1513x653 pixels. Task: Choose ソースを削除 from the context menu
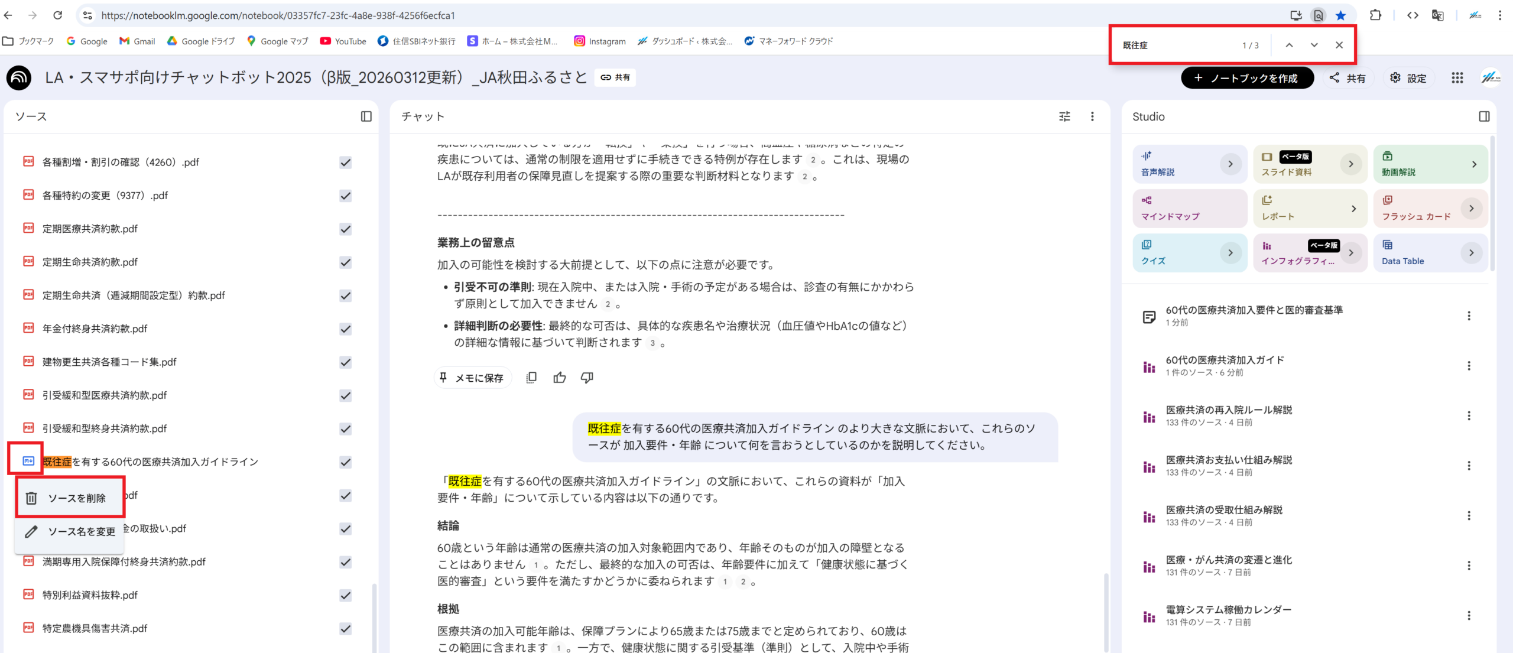point(70,498)
